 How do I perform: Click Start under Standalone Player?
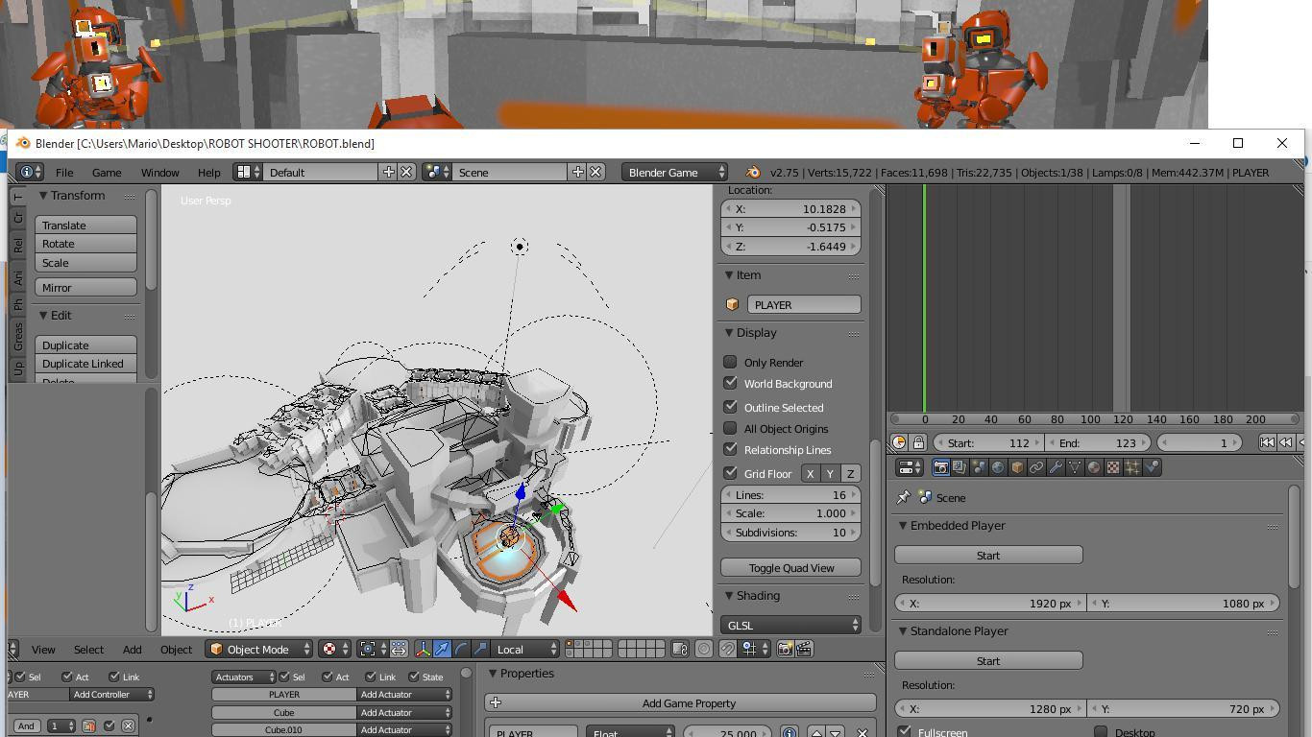988,660
